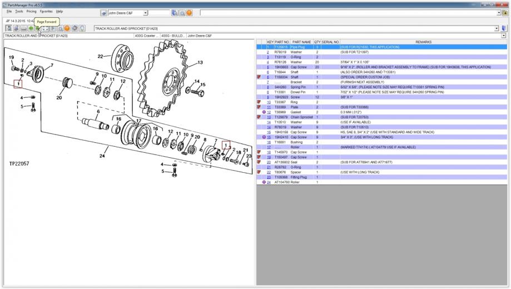The width and height of the screenshot is (511, 289).
Task: Click key link 20 for Seal AT135802
Action: tap(268, 162)
